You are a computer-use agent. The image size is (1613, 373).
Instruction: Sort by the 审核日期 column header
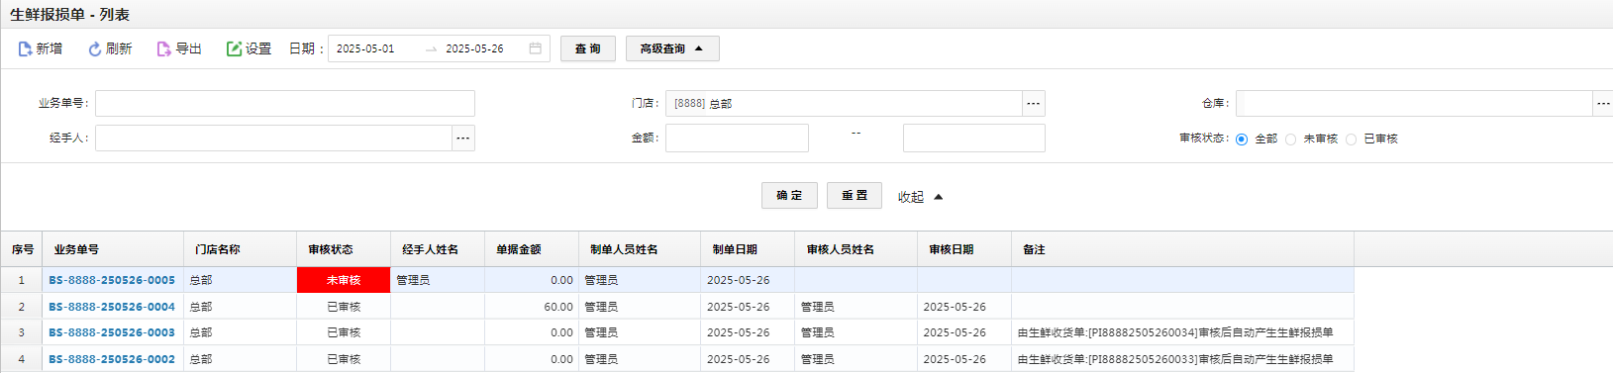pos(964,249)
